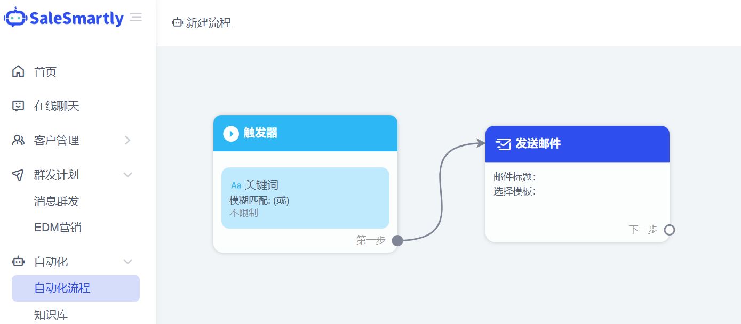Viewport: 741px width, 324px height.
Task: Click the robot icon beside 新建流程 title
Action: click(x=177, y=22)
